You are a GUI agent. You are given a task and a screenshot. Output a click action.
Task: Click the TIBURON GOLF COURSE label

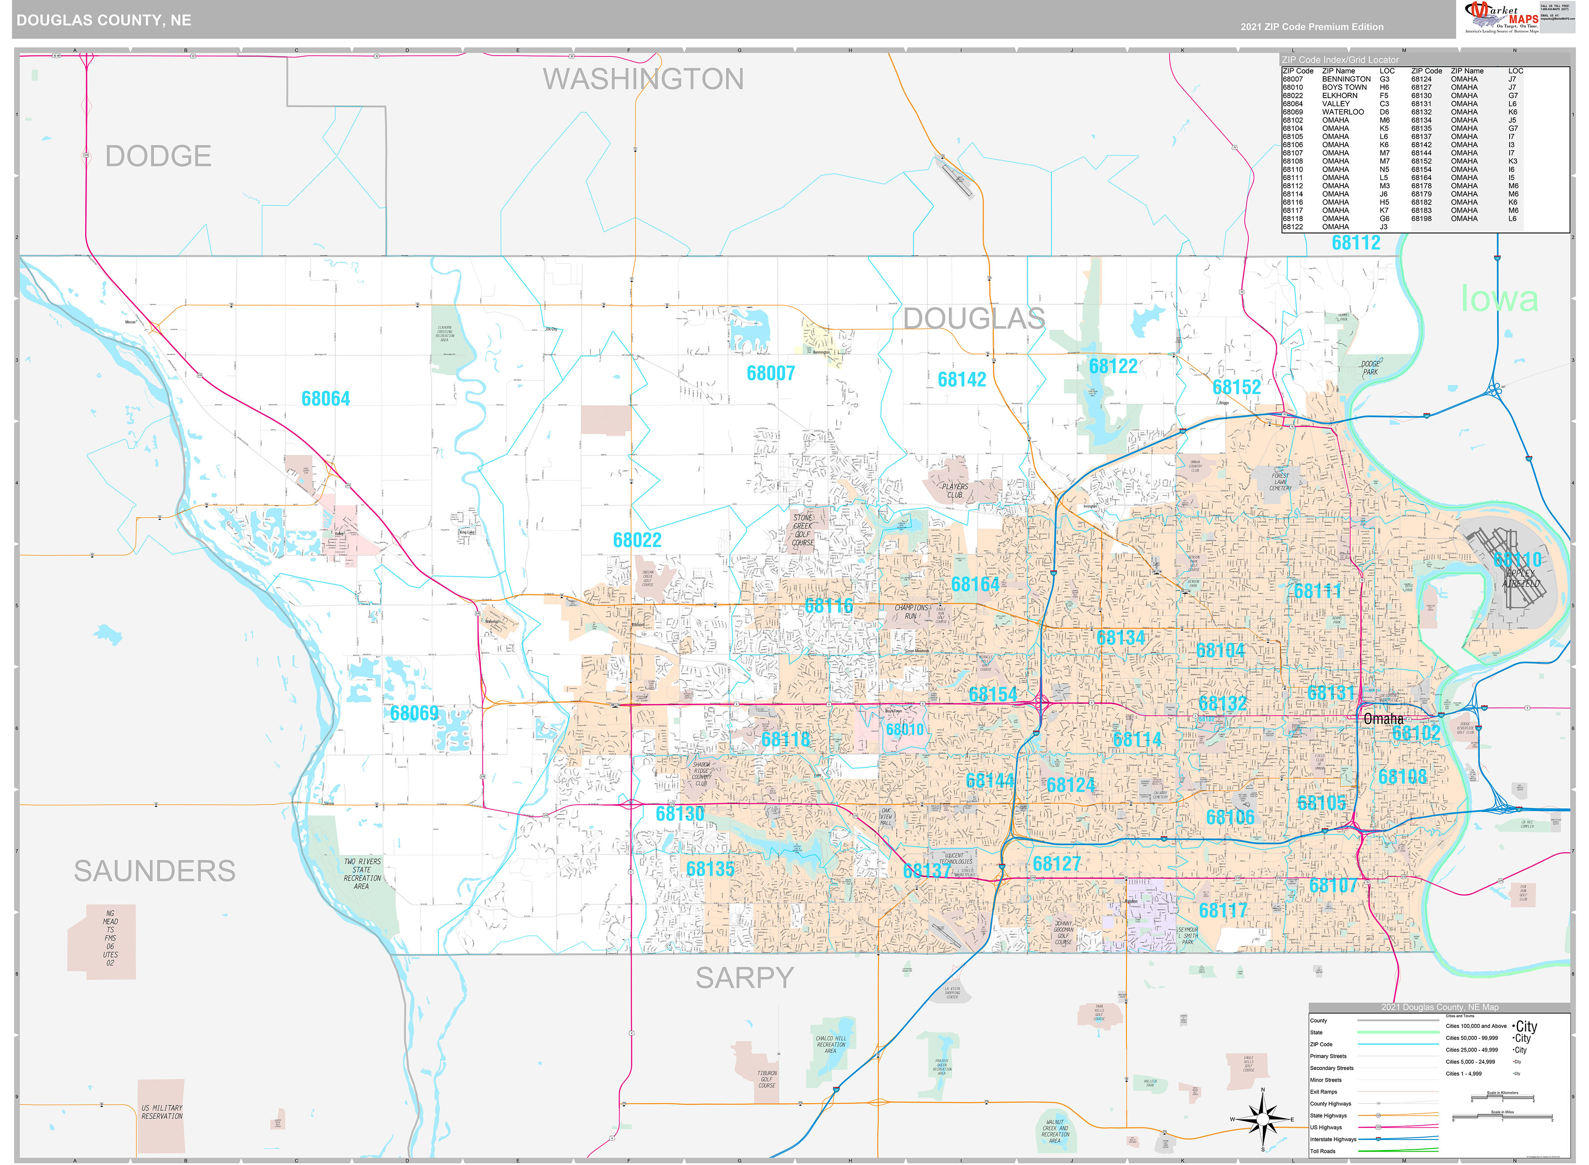click(x=766, y=1080)
